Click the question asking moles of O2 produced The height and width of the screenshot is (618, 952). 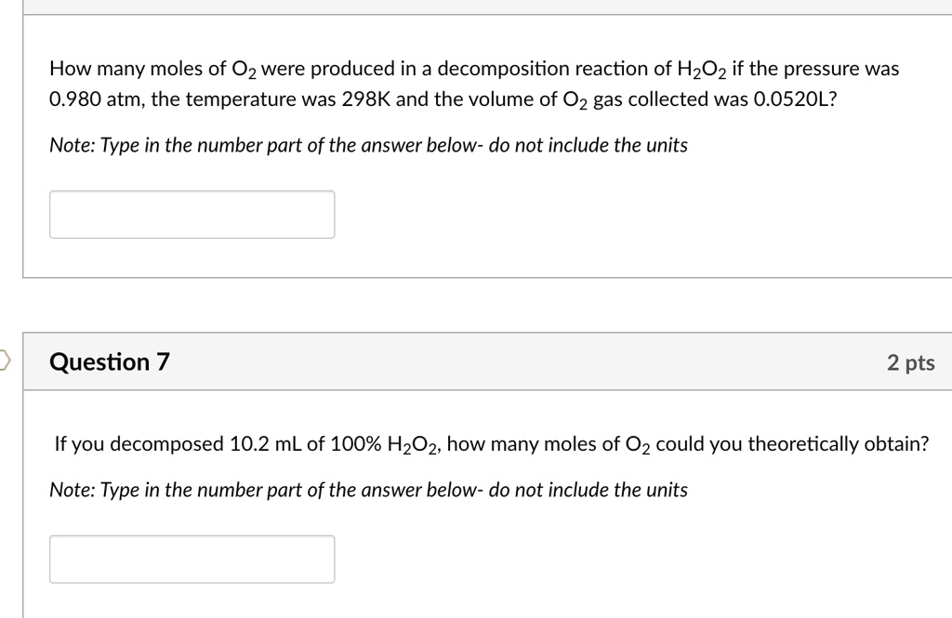(x=473, y=82)
